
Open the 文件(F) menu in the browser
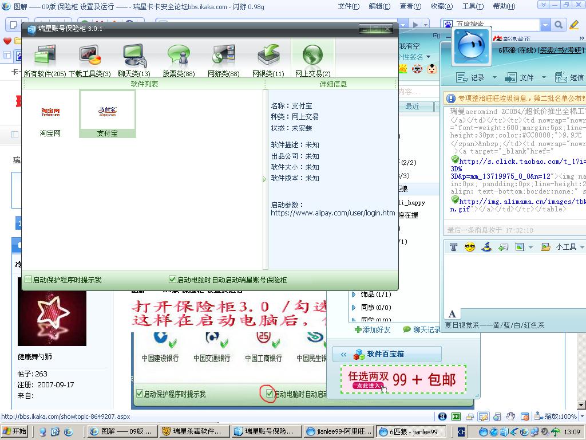coord(349,6)
